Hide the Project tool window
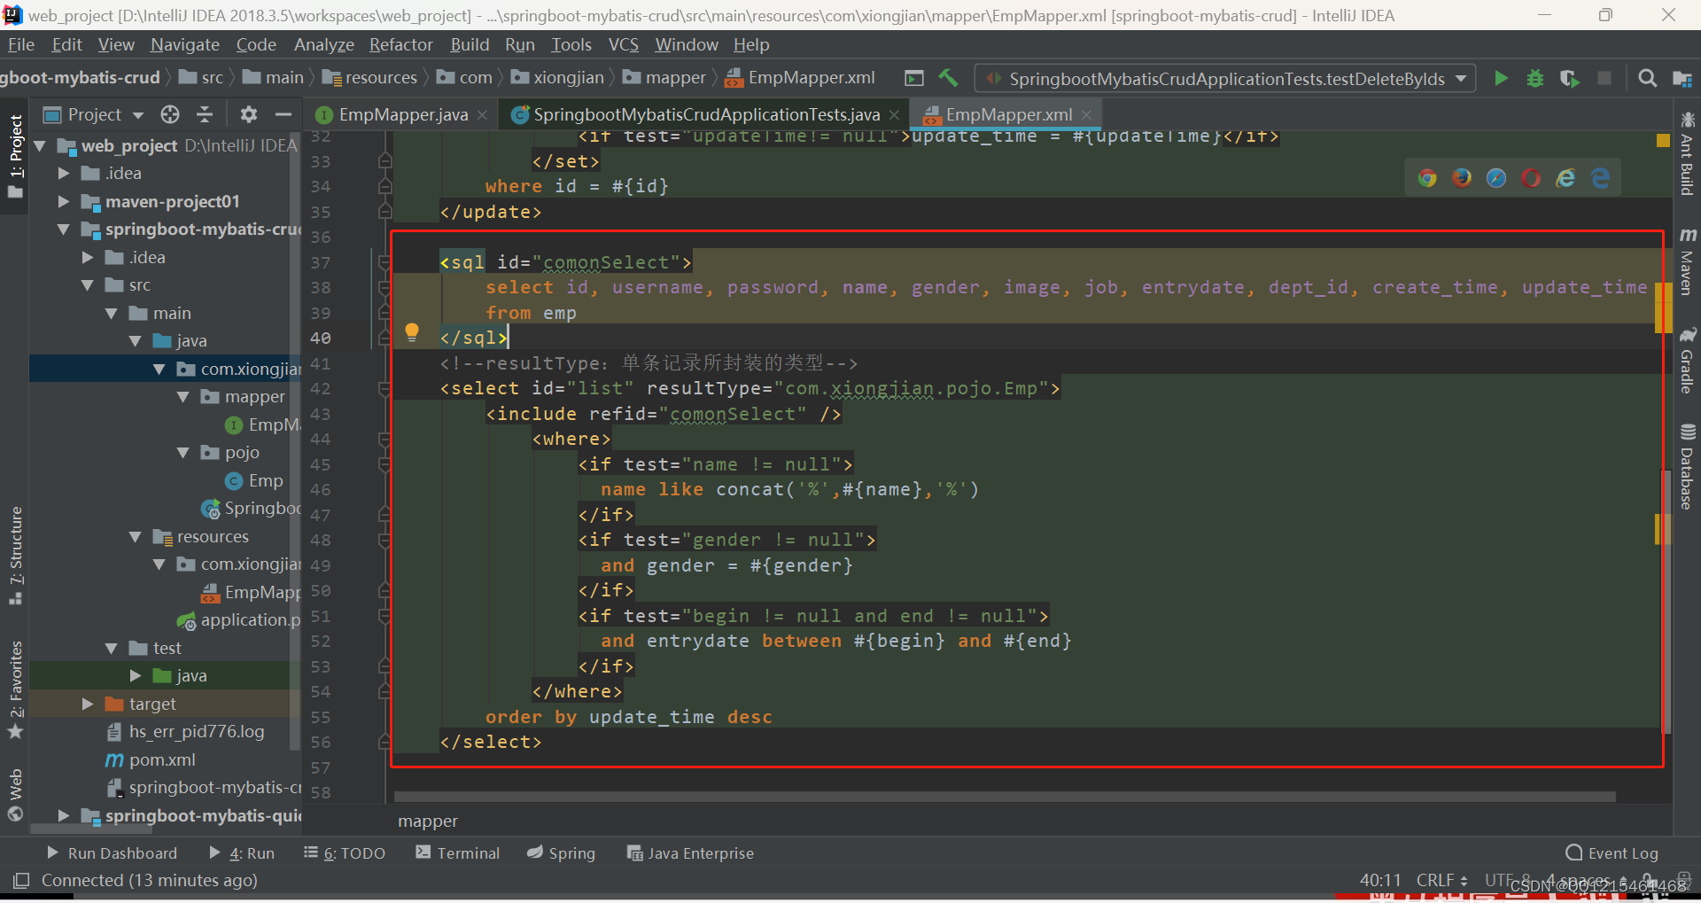 pos(283,114)
